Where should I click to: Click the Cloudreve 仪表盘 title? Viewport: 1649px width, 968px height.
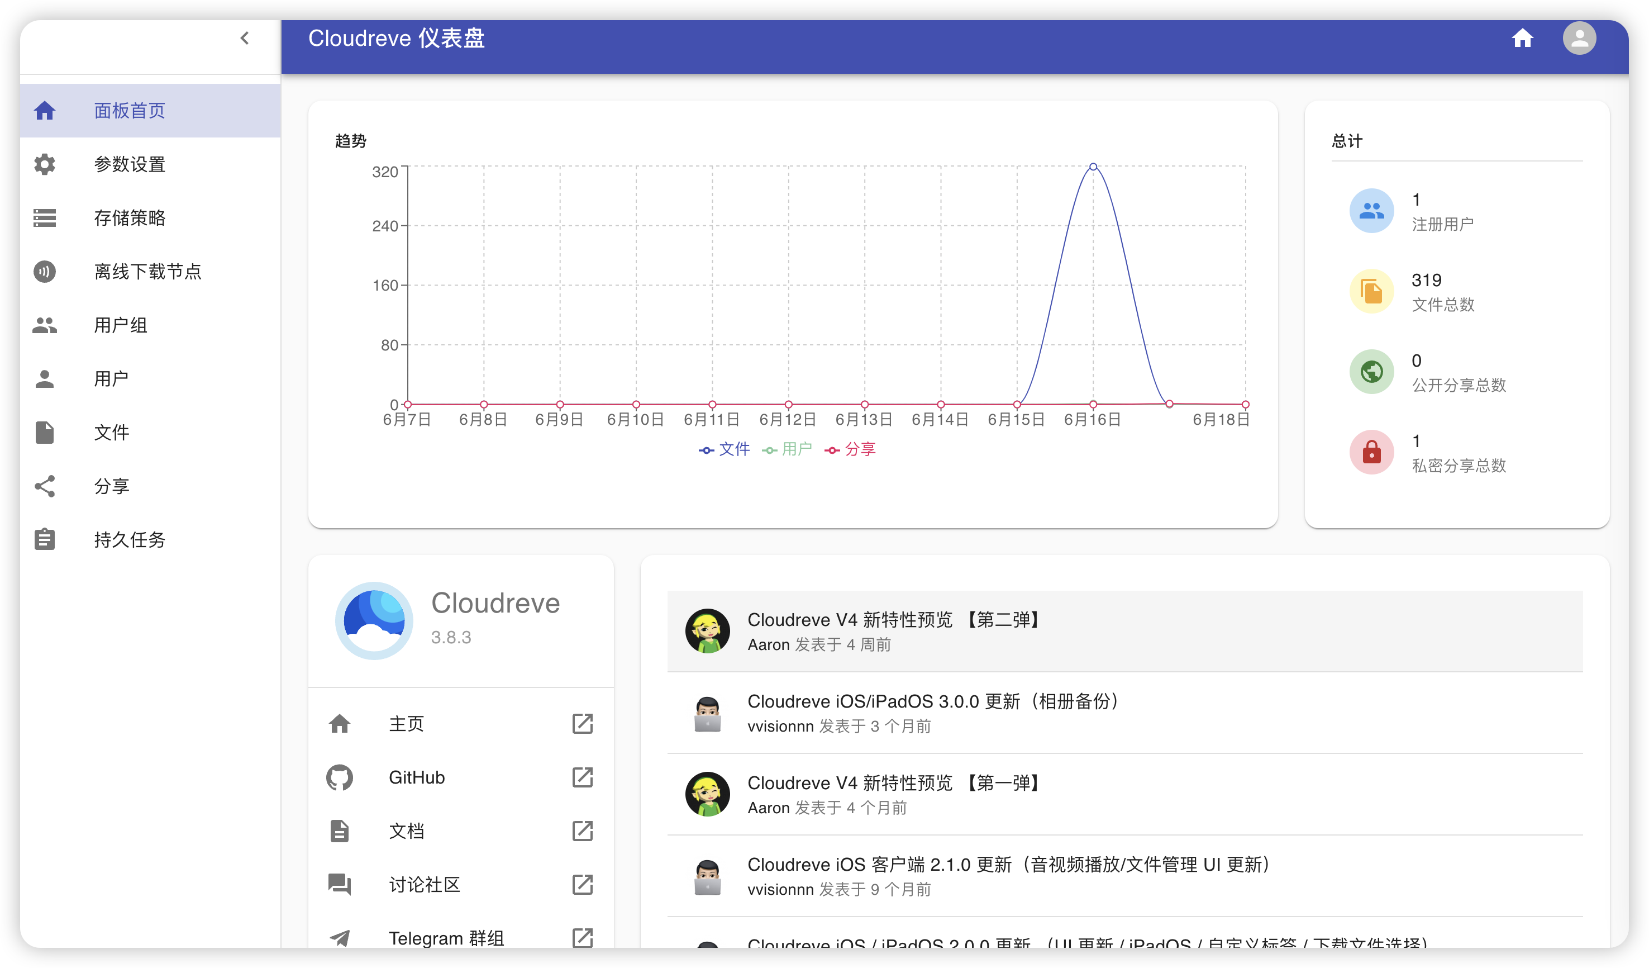396,38
